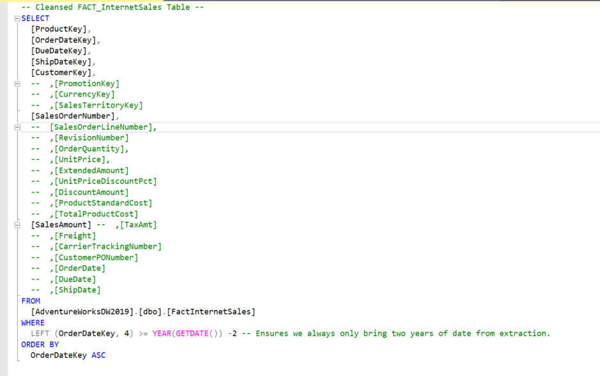Click the ASC keyword after OrderDateKey
This screenshot has width=600, height=376.
tap(99, 355)
